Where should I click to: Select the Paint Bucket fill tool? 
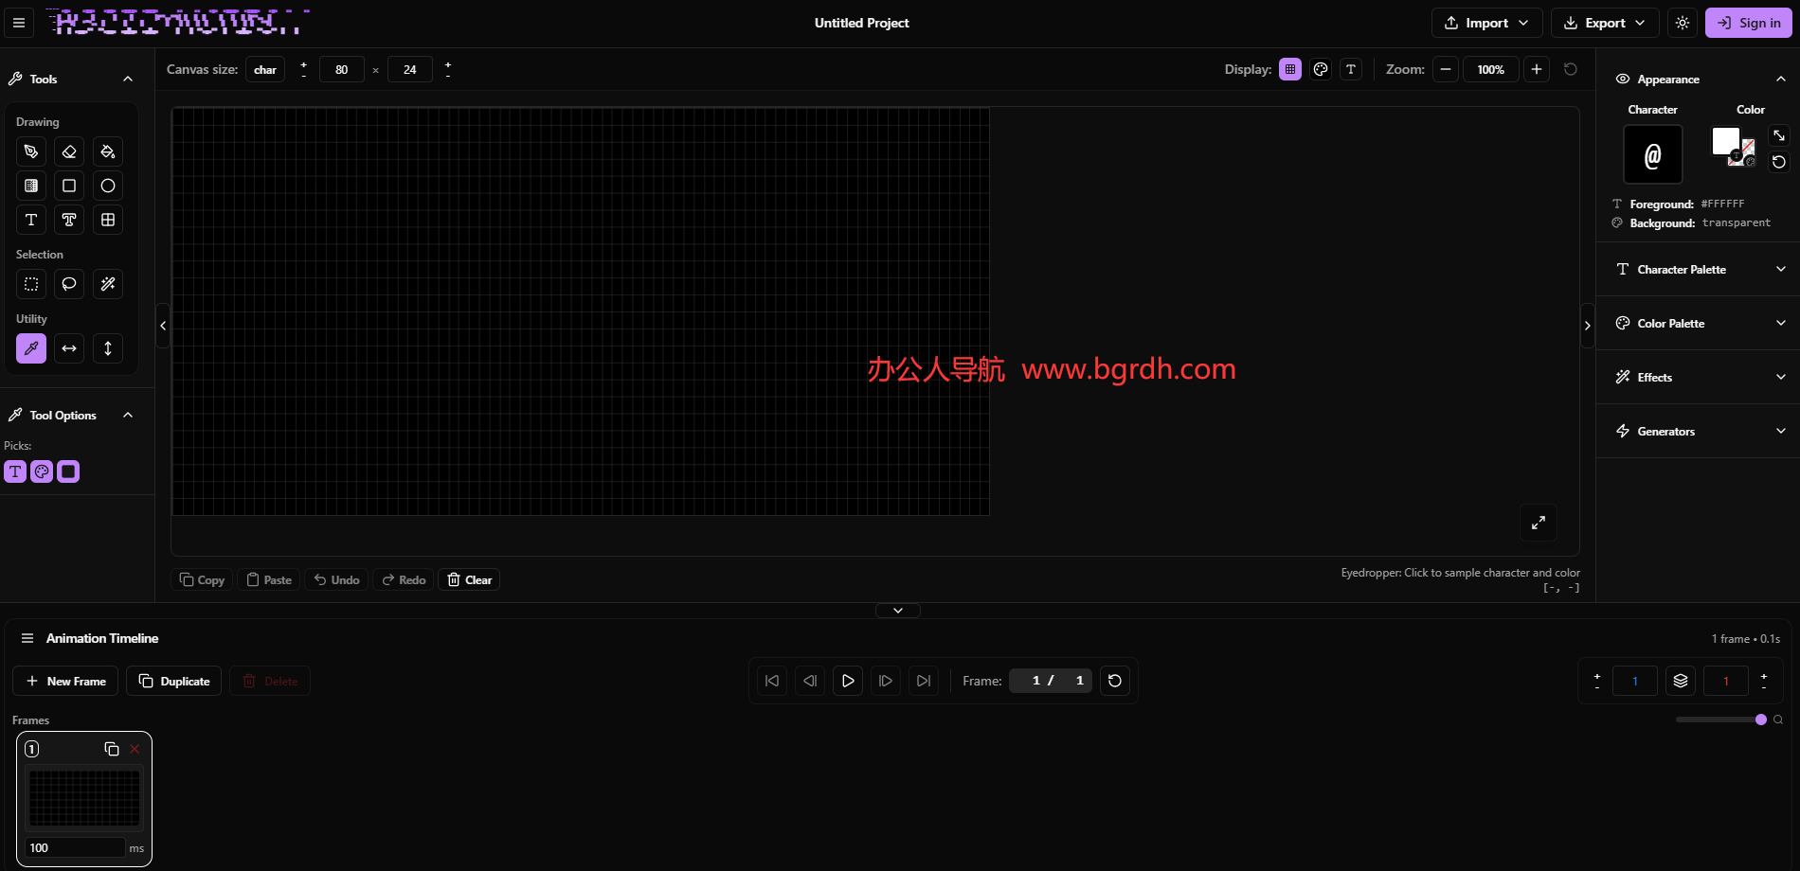[107, 151]
